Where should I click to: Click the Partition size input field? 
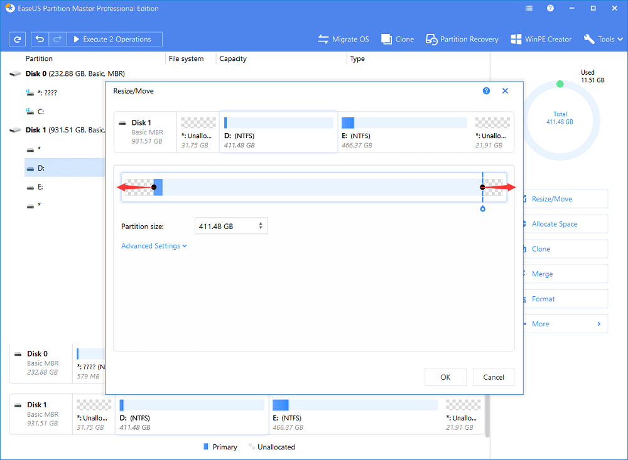226,226
